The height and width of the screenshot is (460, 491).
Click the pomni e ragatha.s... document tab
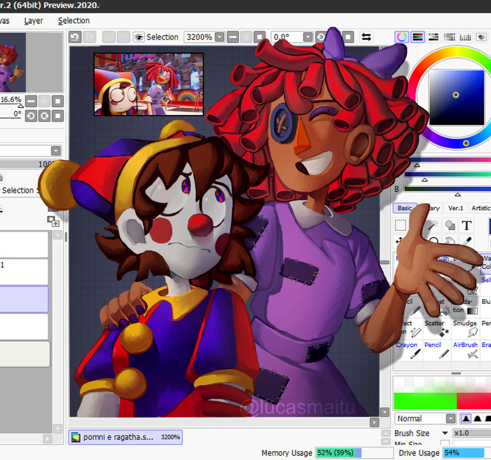[x=125, y=437]
